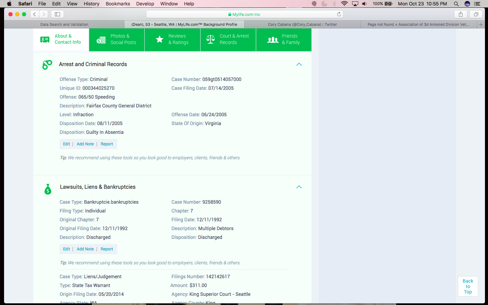Click Report link under bankruptcy record
The width and height of the screenshot is (488, 305).
107,249
